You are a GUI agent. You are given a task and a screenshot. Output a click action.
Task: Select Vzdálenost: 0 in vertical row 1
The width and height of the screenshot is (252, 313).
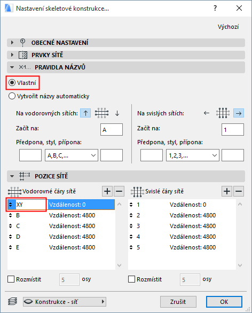[188, 205]
